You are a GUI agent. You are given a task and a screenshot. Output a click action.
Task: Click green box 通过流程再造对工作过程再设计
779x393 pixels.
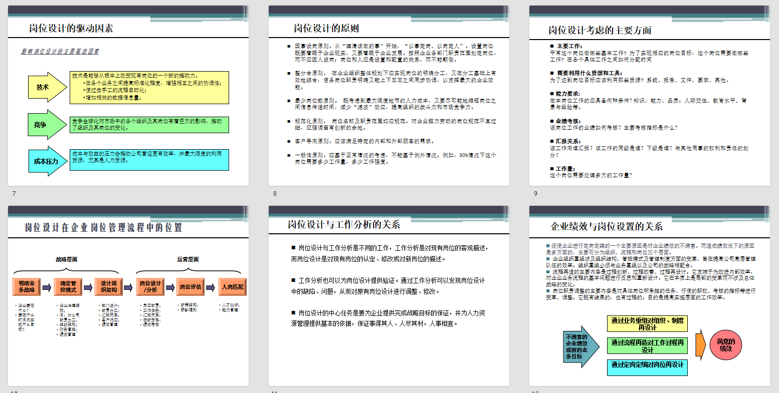pos(647,346)
